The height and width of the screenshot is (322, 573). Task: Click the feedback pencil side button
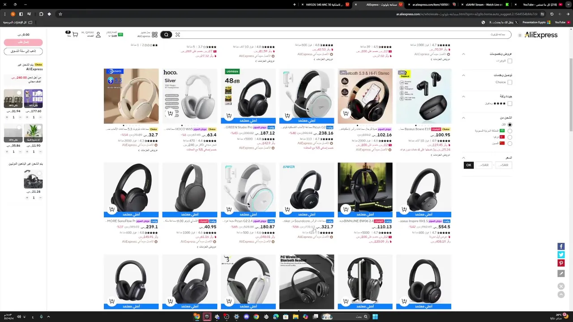(561, 273)
